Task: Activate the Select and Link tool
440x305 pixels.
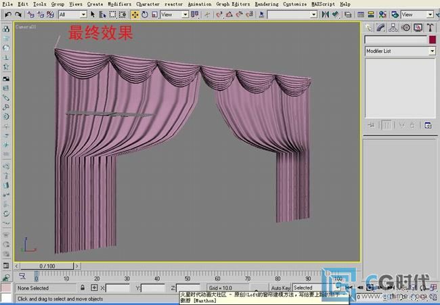Action: [30, 14]
